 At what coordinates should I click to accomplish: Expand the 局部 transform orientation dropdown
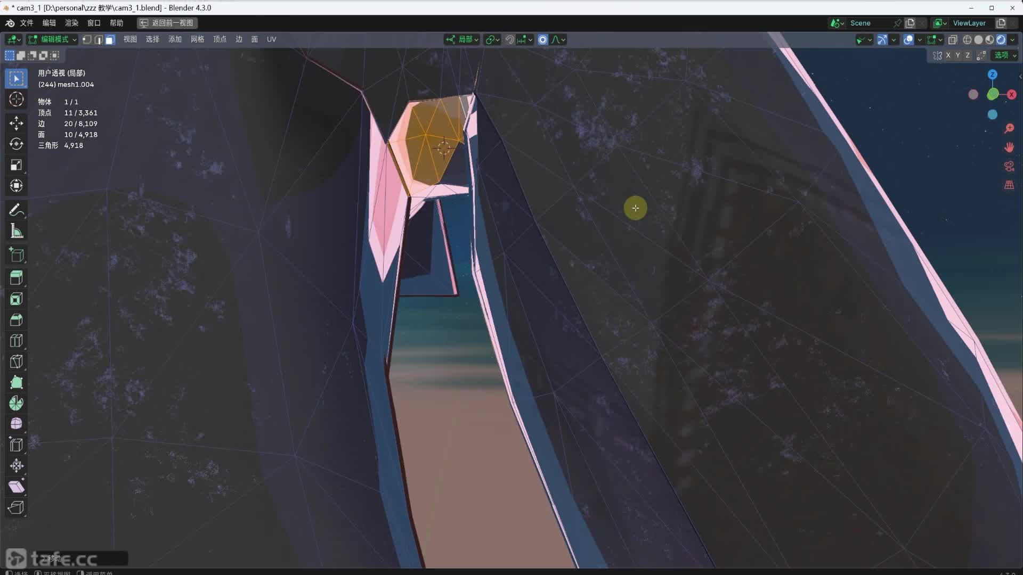coord(462,39)
